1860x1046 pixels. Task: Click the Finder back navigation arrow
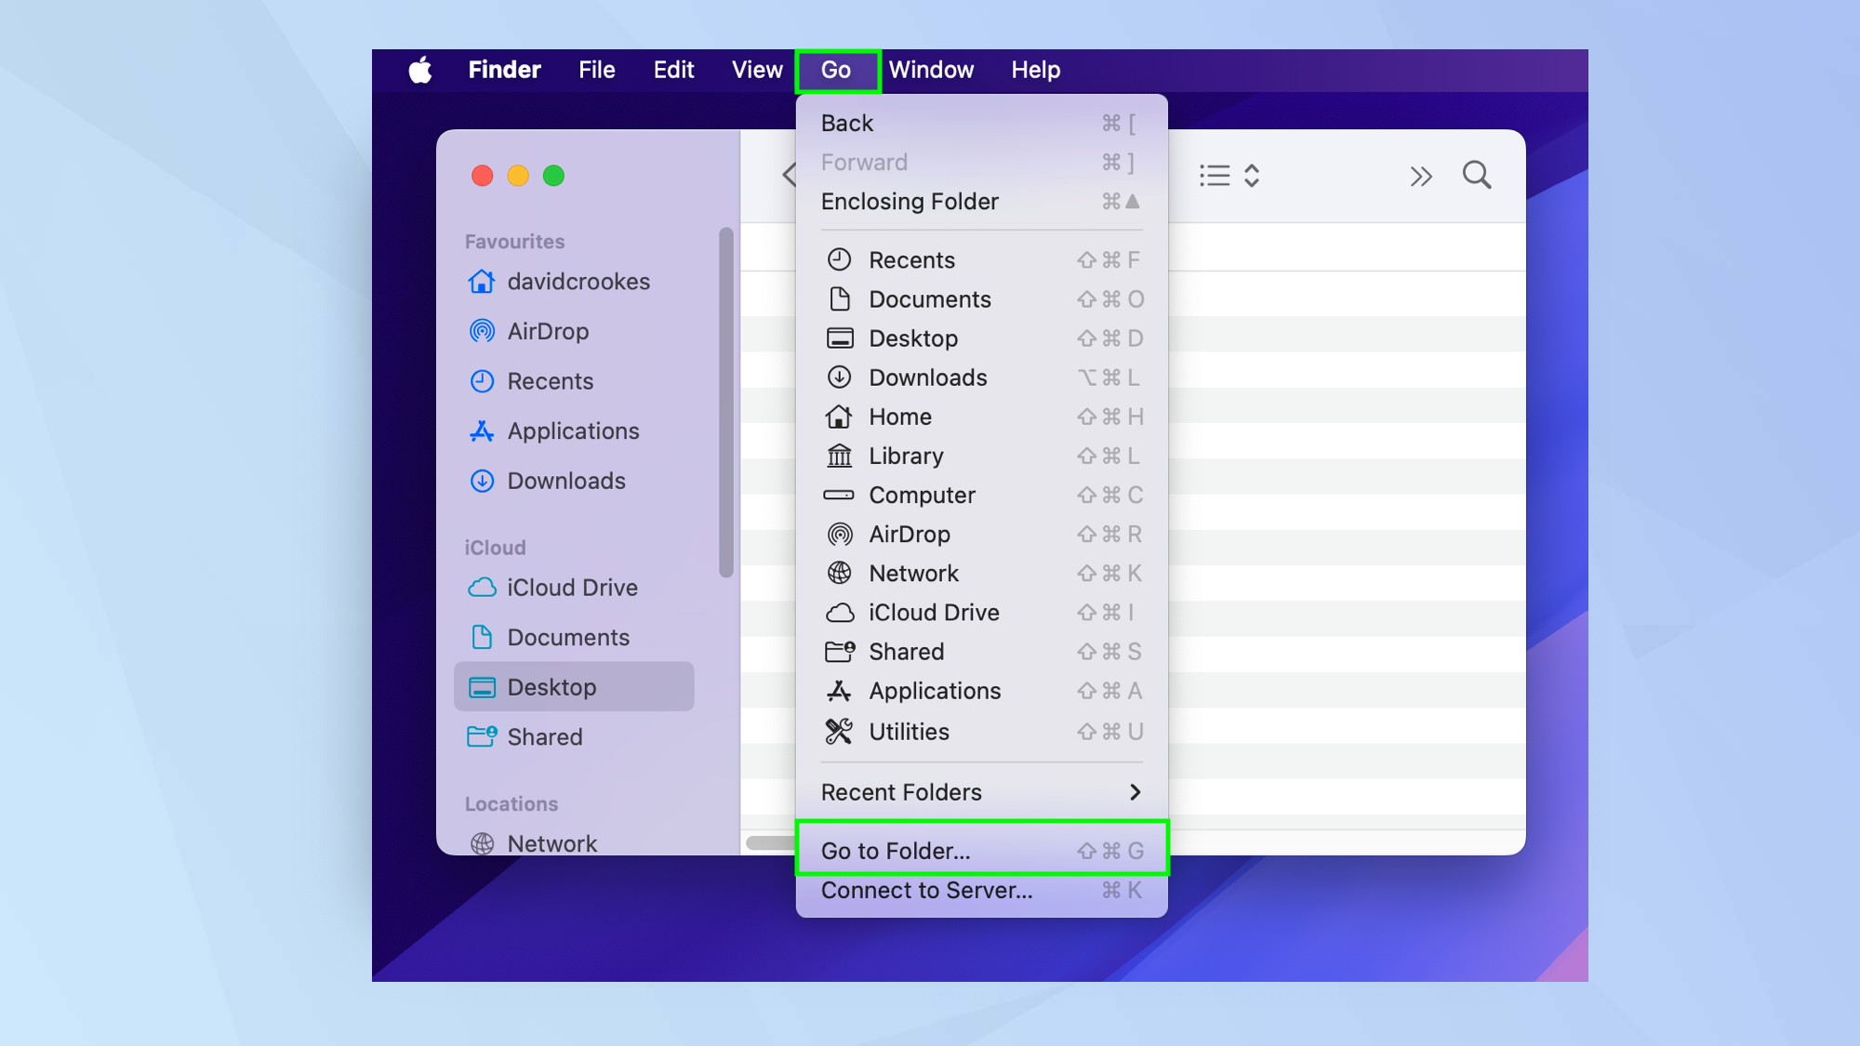pyautogui.click(x=790, y=175)
